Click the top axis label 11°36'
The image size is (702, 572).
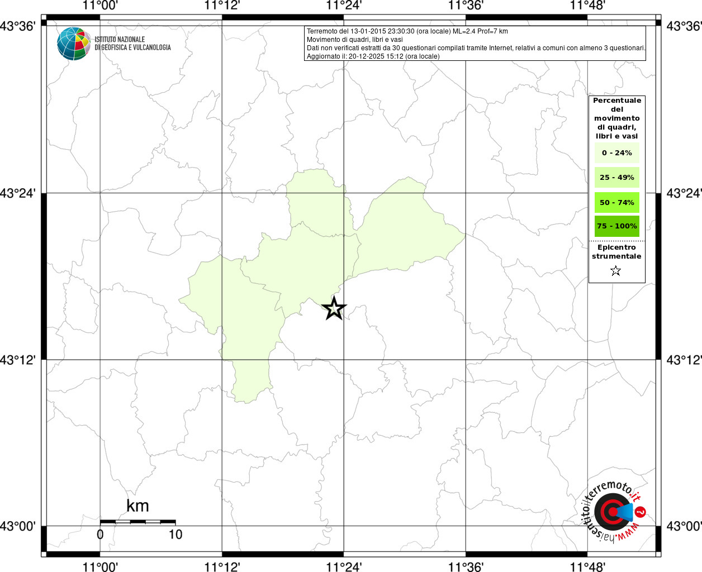coord(466,6)
